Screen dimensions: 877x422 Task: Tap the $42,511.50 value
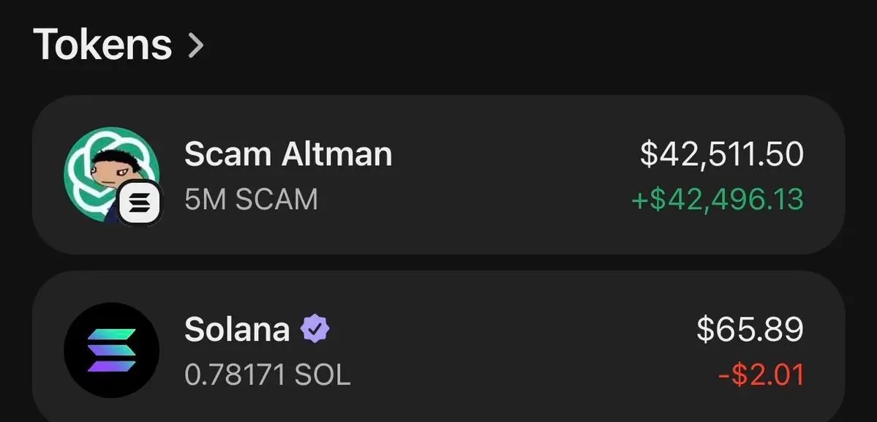pos(721,154)
